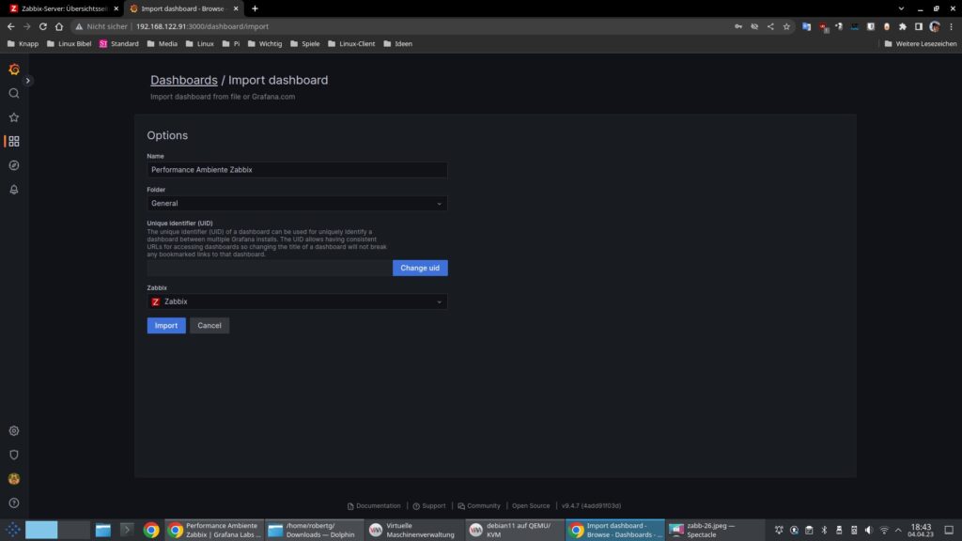Switch to Performance Ambiente Zabbix taskbar window
The width and height of the screenshot is (962, 541).
(x=215, y=530)
